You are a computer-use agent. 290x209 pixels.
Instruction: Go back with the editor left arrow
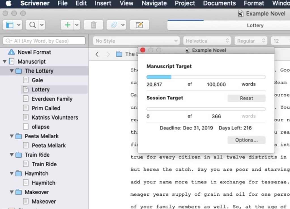[x=97, y=54]
